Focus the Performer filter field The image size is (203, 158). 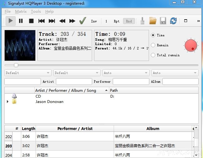point(131,81)
